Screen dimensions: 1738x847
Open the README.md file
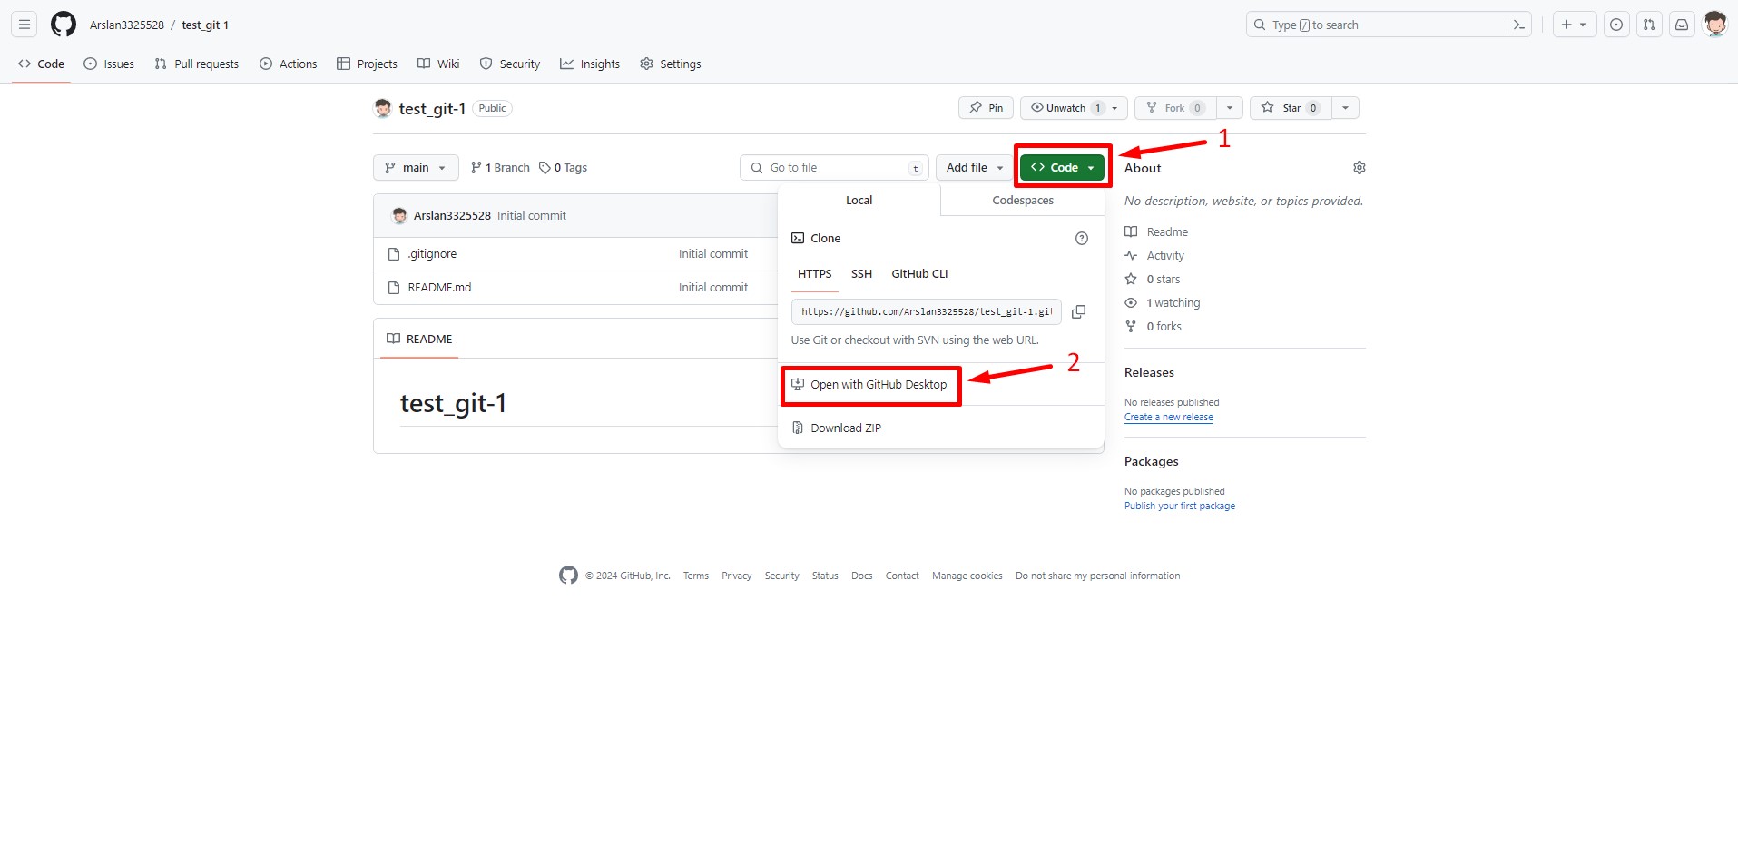[439, 288]
